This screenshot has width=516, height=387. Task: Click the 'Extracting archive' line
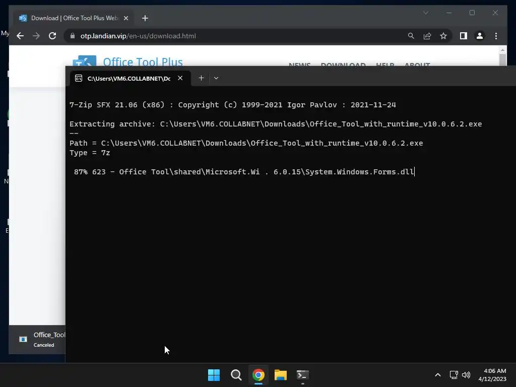point(276,124)
